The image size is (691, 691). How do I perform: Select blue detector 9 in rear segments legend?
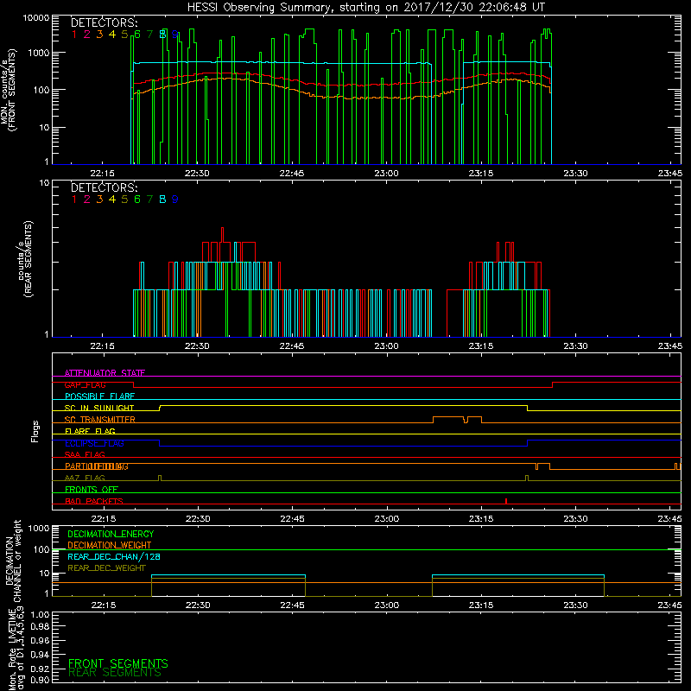(x=175, y=200)
